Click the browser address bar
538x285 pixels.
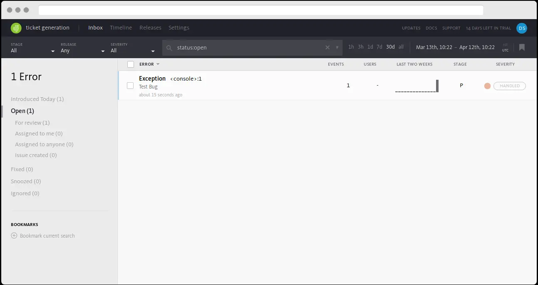tap(261, 10)
